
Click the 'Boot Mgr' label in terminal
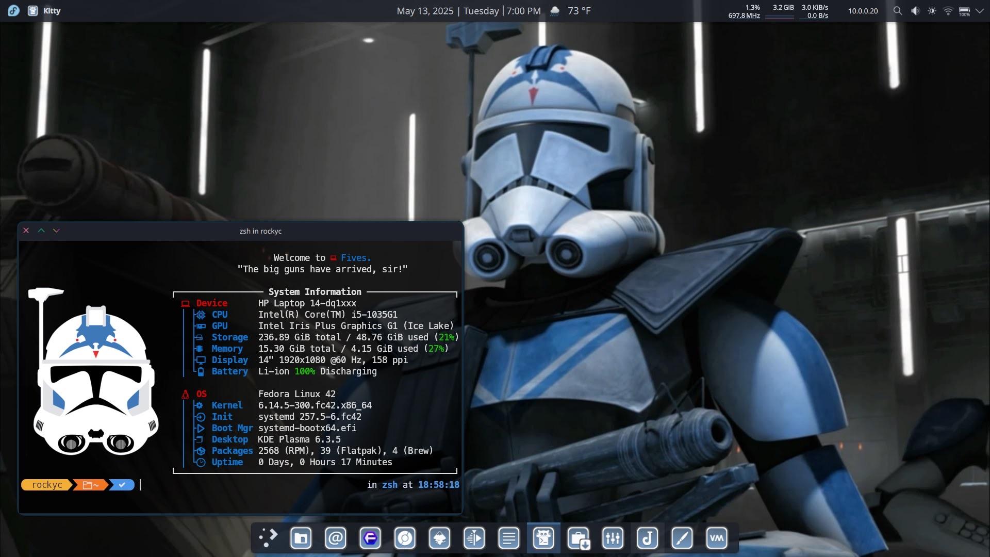pos(233,428)
